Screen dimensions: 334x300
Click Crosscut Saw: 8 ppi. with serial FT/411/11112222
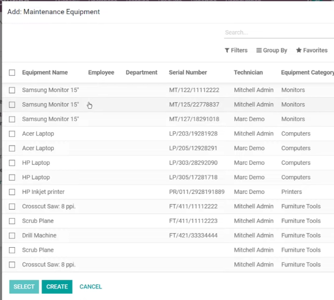(49, 206)
